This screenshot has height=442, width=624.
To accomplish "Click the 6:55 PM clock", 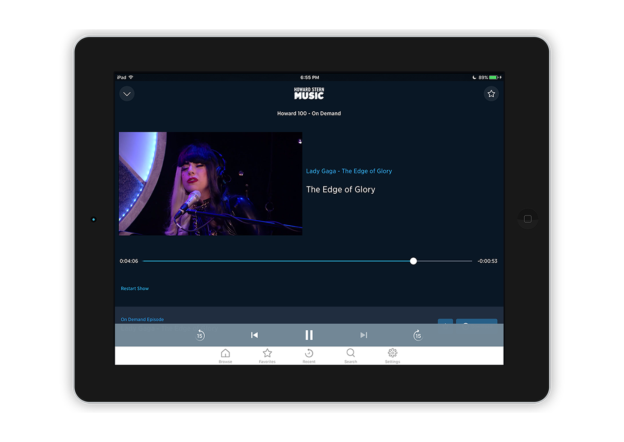I will [x=310, y=77].
